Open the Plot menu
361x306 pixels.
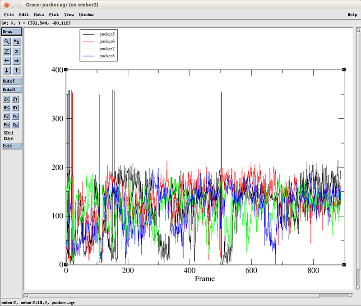pyautogui.click(x=54, y=15)
